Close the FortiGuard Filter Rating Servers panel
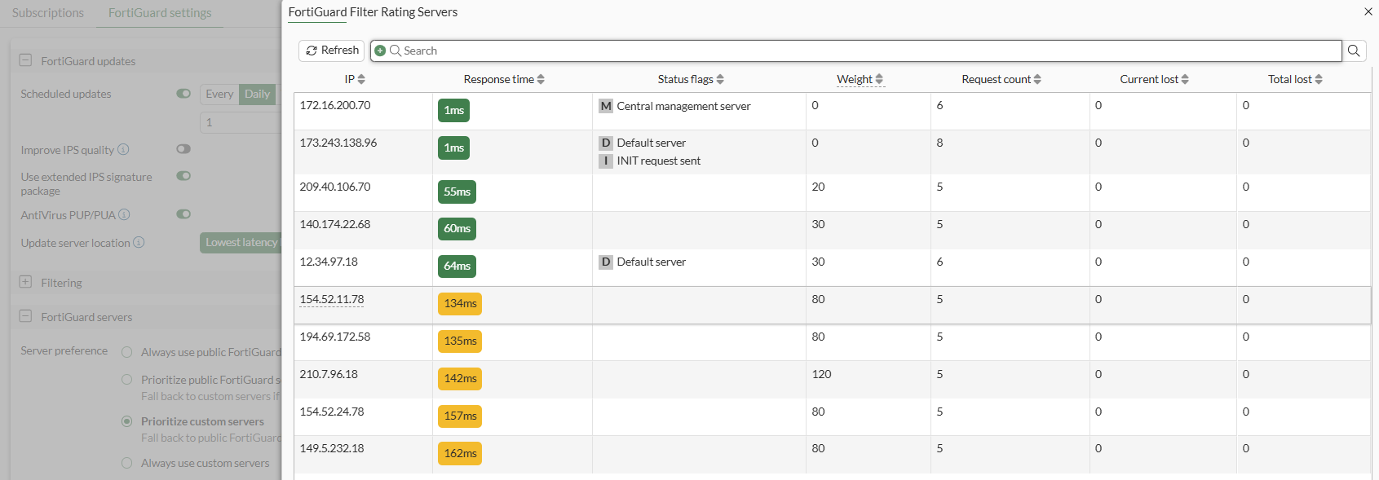The height and width of the screenshot is (480, 1379). (x=1368, y=11)
